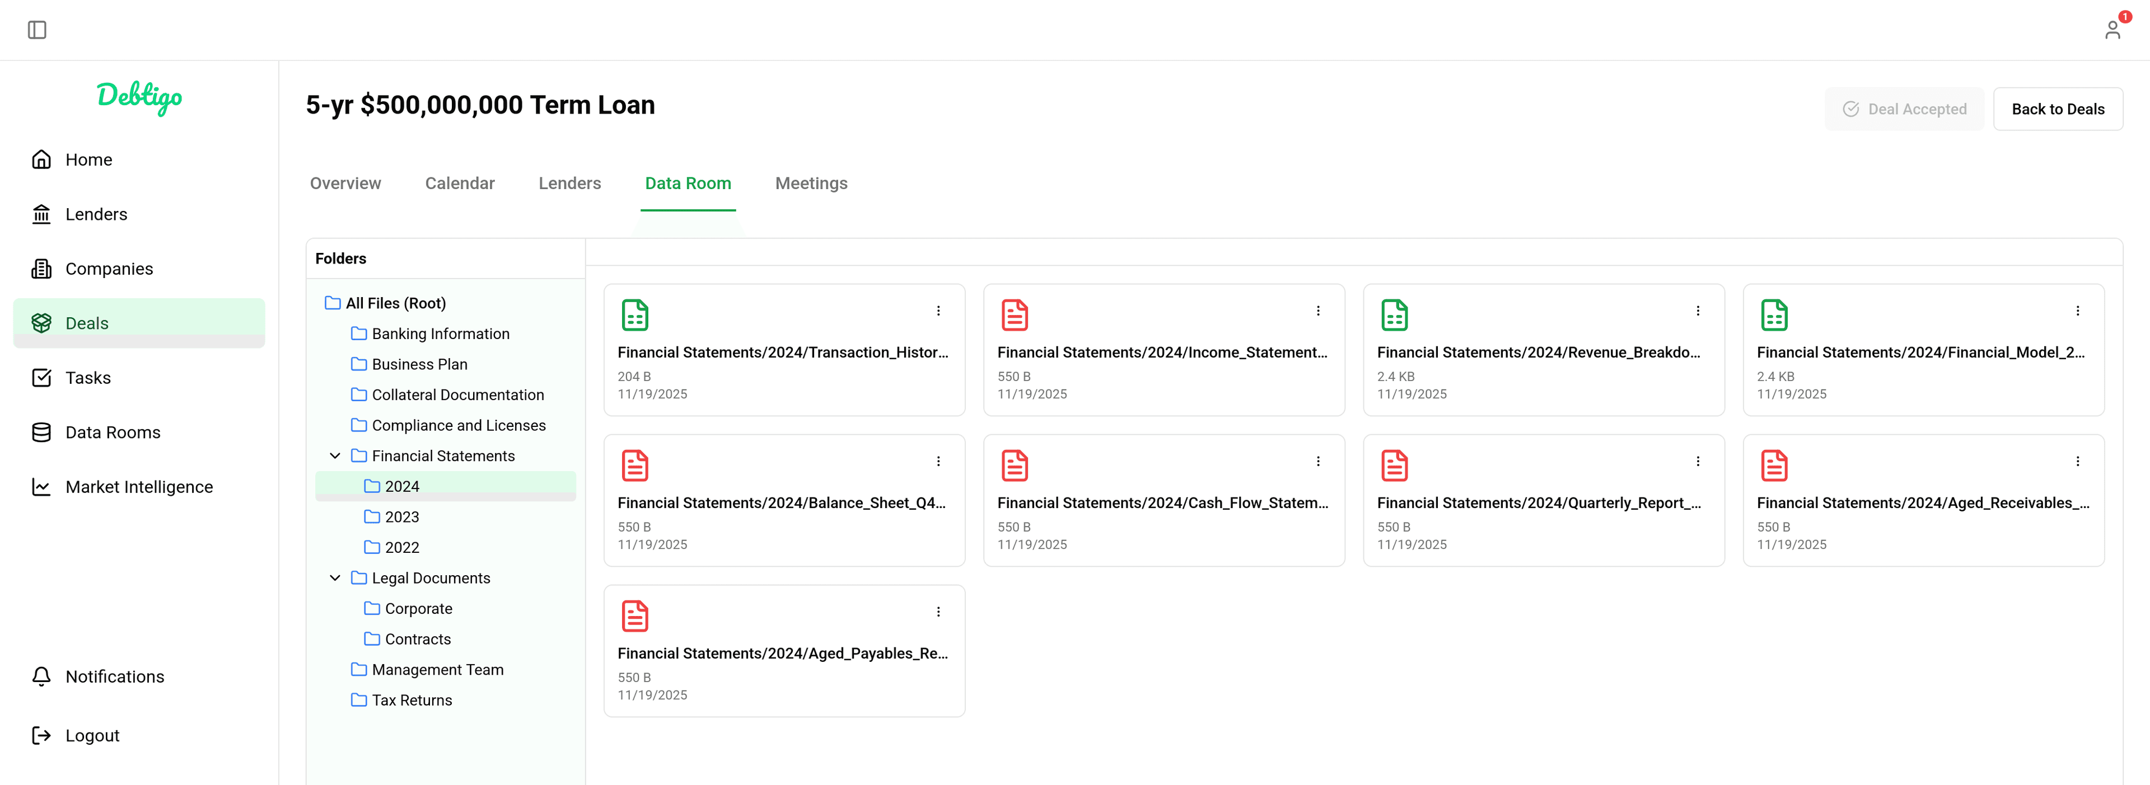Screen dimensions: 2150x785
Task: Switch to the Overview tab
Action: [345, 183]
